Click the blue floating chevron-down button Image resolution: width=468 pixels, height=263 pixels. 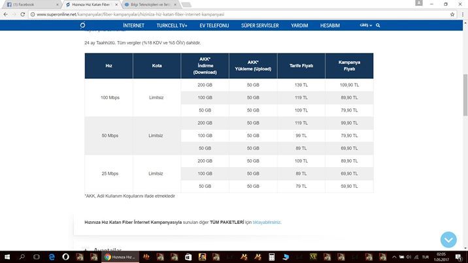[x=448, y=240]
